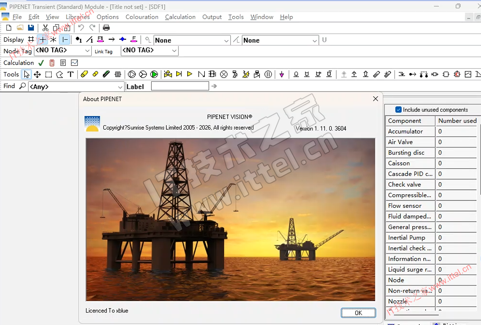
Task: Expand the Link Tag dropdown
Action: 149,51
